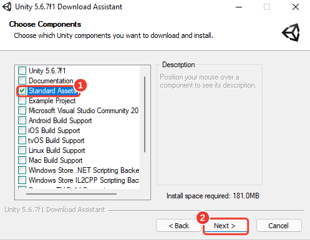The width and height of the screenshot is (310, 240).
Task: Cancel the Download Assistant installation
Action: click(x=279, y=226)
